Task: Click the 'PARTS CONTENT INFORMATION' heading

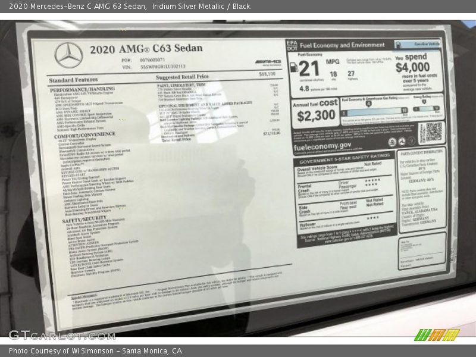Action: click(x=421, y=152)
